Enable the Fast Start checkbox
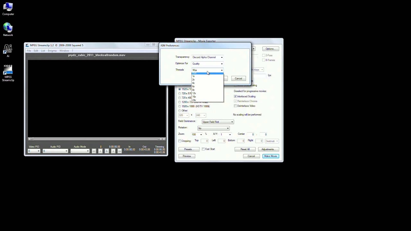Image resolution: width=411 pixels, height=231 pixels. pyautogui.click(x=203, y=149)
